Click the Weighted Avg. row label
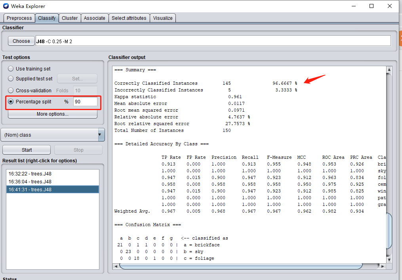Image resolution: width=402 pixels, height=280 pixels. point(132,211)
